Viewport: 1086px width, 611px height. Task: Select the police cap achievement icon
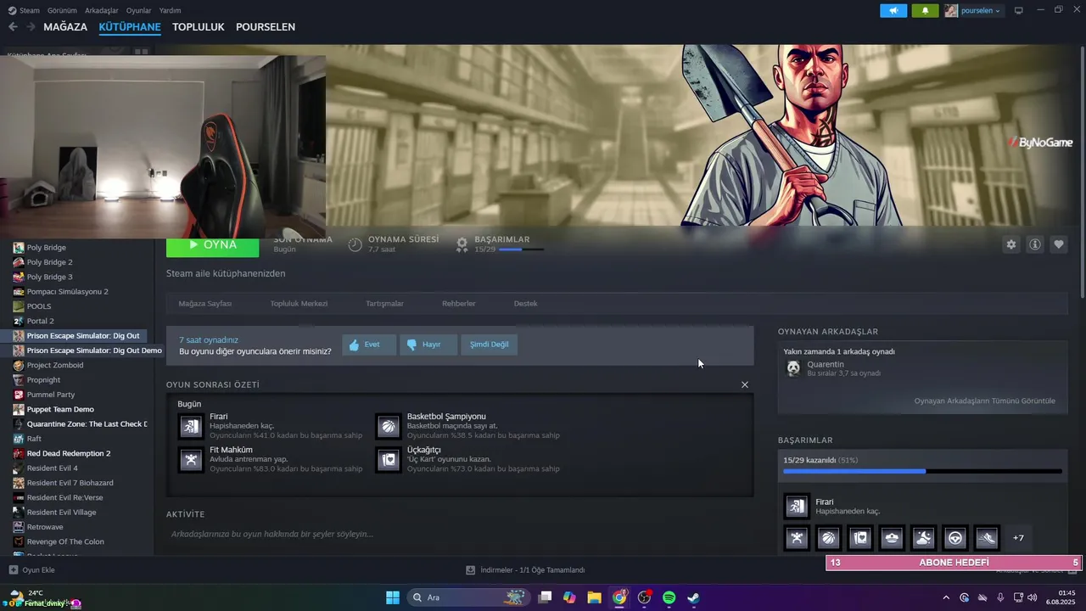892,538
